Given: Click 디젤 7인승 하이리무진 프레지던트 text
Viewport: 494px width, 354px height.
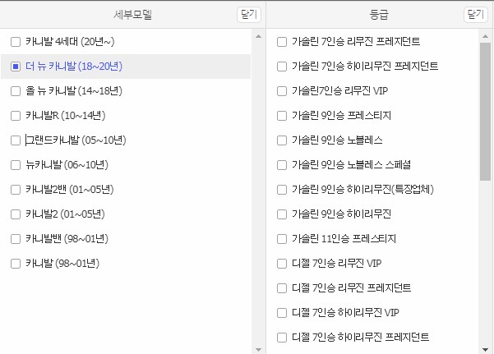Looking at the screenshot, I should 360,337.
